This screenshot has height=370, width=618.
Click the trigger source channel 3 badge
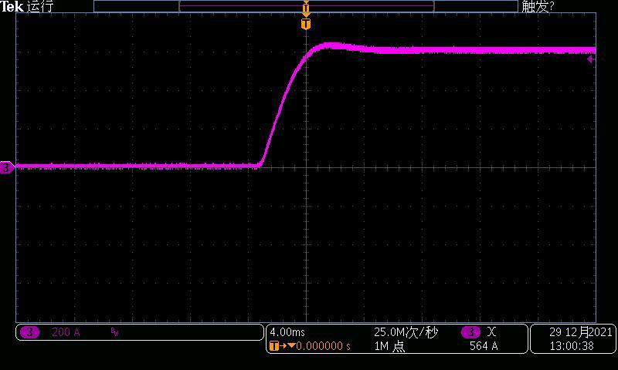[x=470, y=332]
